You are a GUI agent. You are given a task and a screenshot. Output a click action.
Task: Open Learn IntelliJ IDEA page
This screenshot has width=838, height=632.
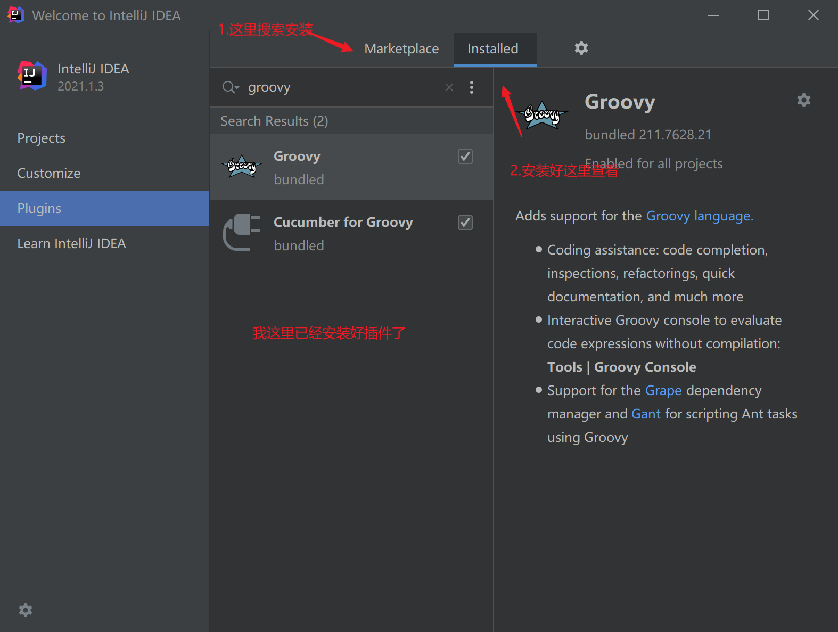[x=104, y=243]
